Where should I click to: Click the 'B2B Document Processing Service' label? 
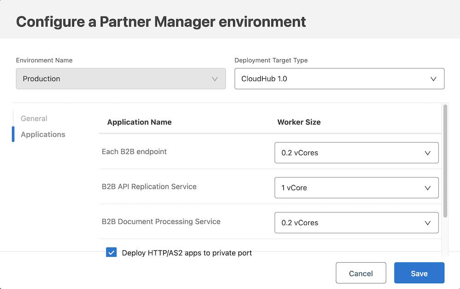[x=161, y=221]
